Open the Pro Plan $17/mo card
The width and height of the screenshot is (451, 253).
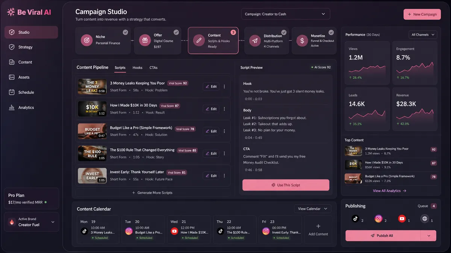pyautogui.click(x=32, y=198)
